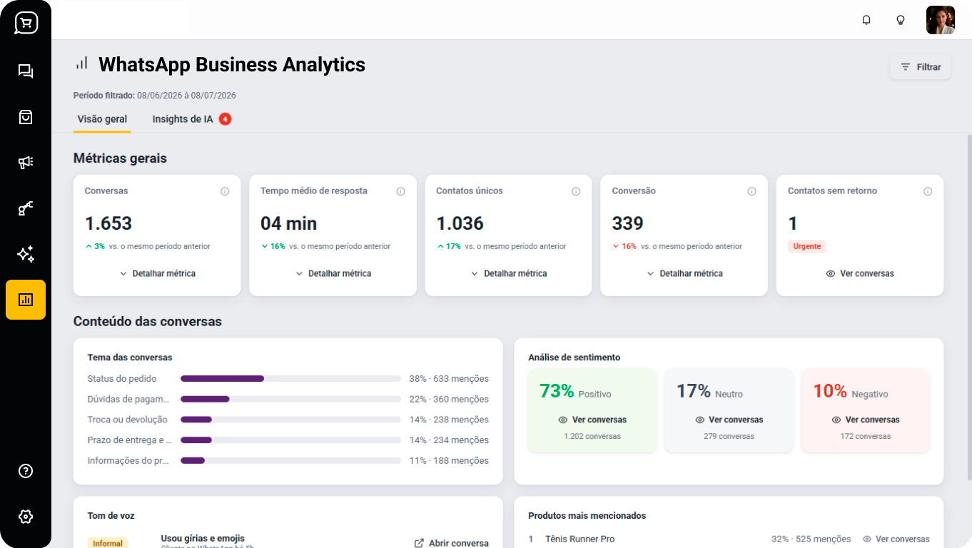This screenshot has height=548, width=972.
Task: Click '22% · 360 menções' text
Action: 449,399
